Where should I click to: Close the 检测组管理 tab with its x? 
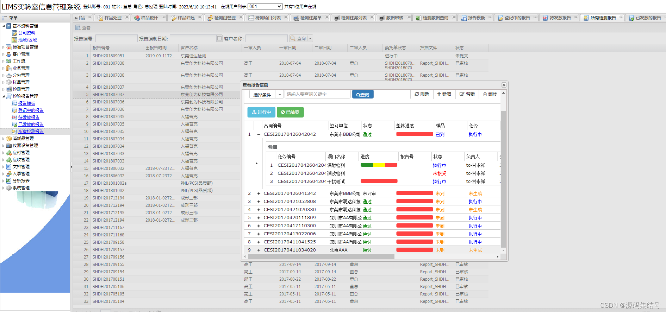pos(241,17)
